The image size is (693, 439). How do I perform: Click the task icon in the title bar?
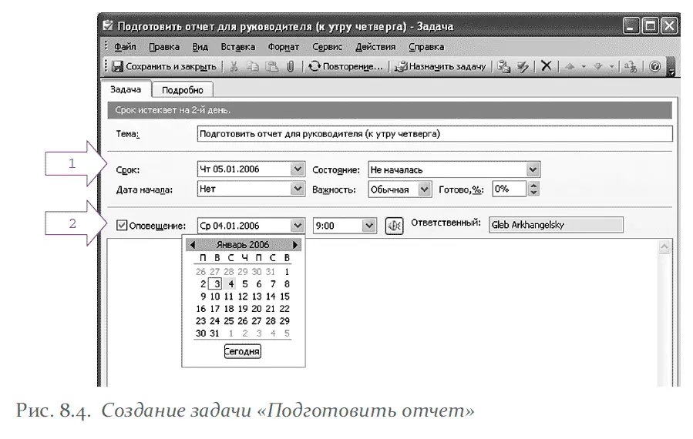tap(107, 25)
